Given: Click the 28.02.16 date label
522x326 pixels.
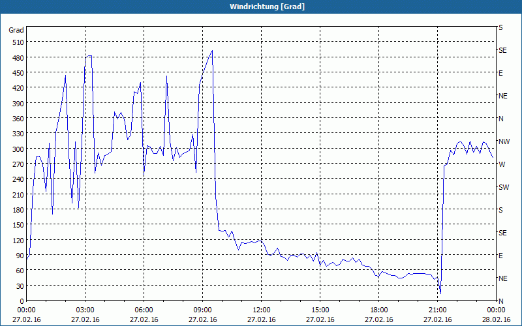Looking at the screenshot, I should (496, 319).
